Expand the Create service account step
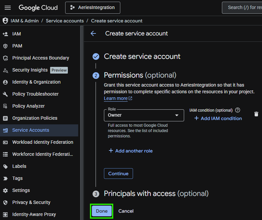 pyautogui.click(x=142, y=57)
